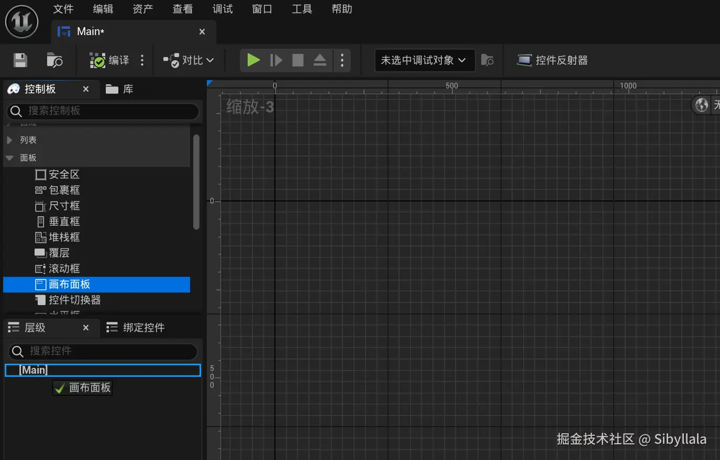The height and width of the screenshot is (460, 720).
Task: Click the palette panel vertical scrollbar
Action: tap(196, 182)
